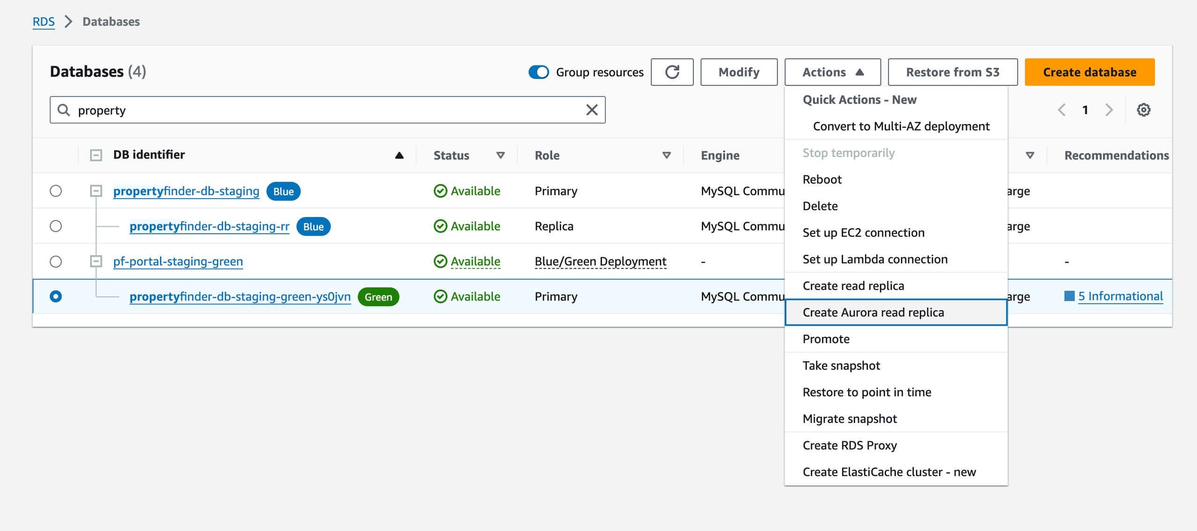Click the page number 1 indicator
Screen dimensions: 1197x531
1085,110
